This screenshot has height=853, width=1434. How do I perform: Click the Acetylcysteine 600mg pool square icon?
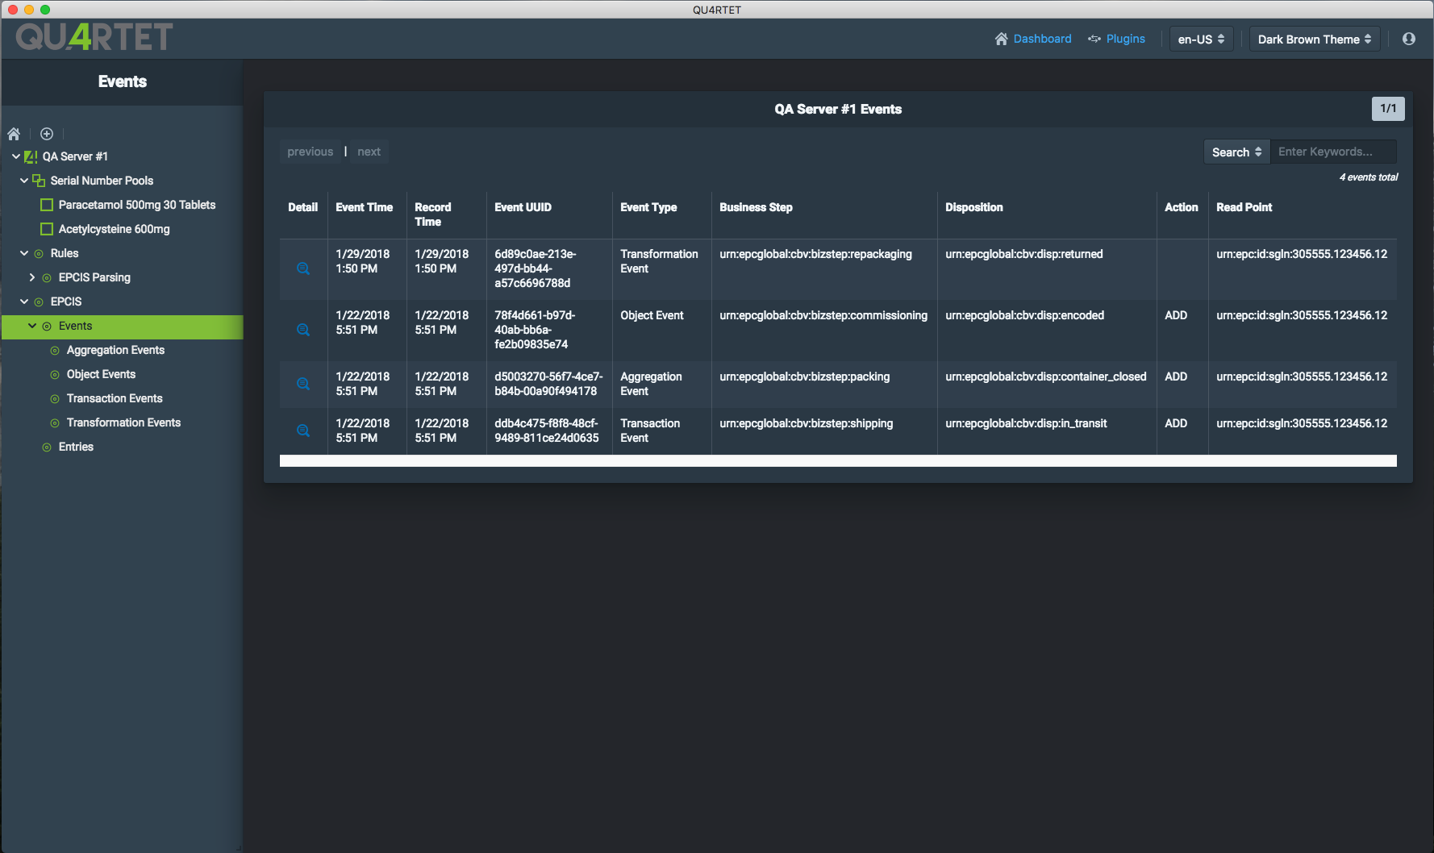point(47,229)
